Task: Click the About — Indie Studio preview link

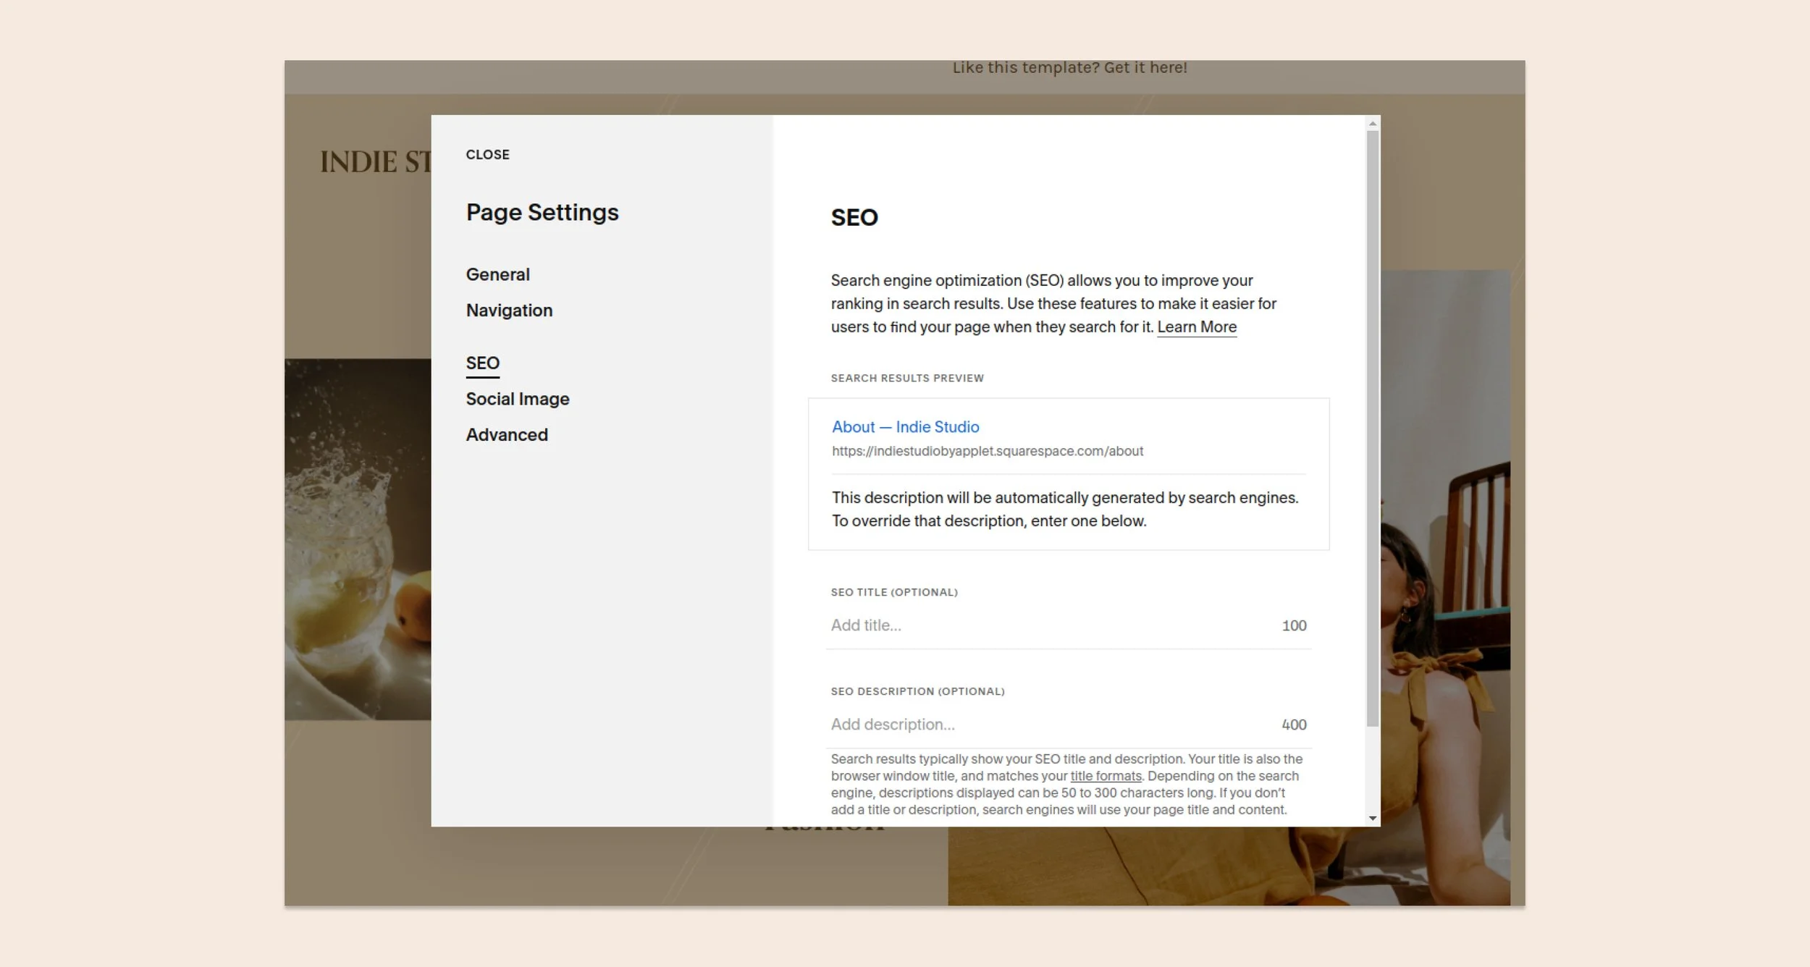Action: pos(905,426)
